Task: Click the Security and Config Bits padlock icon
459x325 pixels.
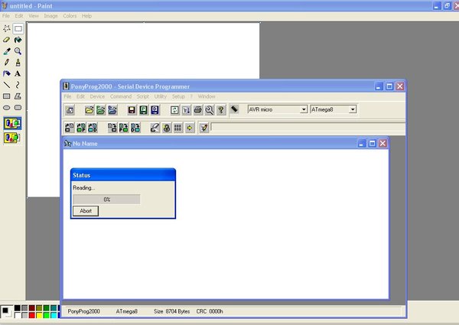Action: click(167, 128)
